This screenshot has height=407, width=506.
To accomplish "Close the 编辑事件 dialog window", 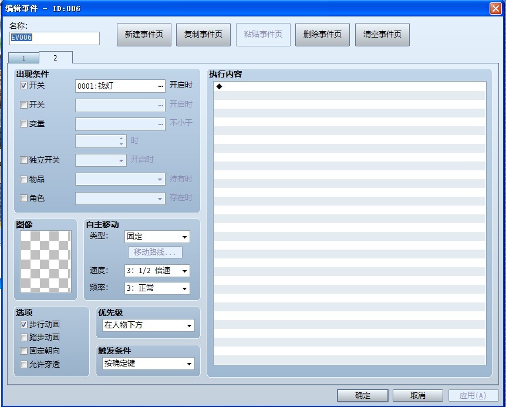I will (495, 8).
